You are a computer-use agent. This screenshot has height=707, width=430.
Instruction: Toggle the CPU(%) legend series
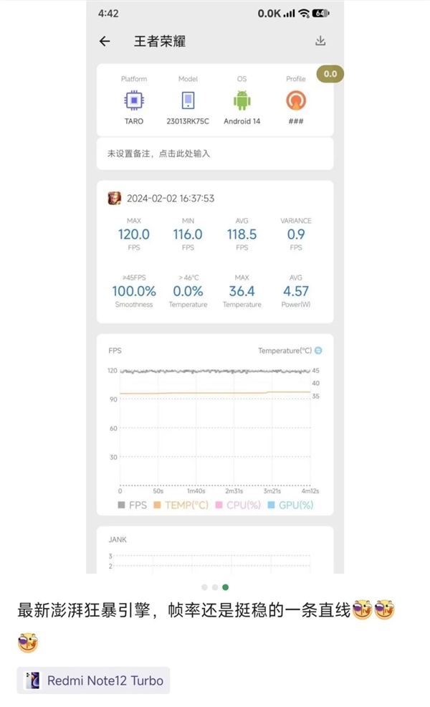pyautogui.click(x=237, y=505)
